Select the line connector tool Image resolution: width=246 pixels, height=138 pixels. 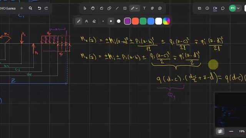[117, 8]
